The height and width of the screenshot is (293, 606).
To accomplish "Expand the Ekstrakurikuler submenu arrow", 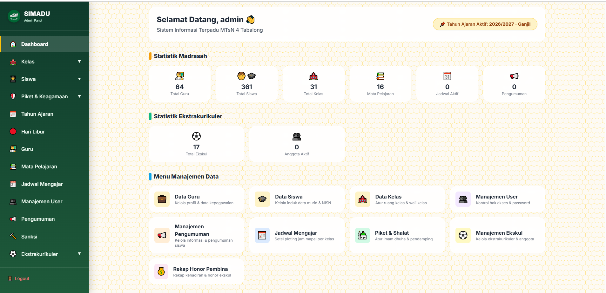I will (x=79, y=254).
